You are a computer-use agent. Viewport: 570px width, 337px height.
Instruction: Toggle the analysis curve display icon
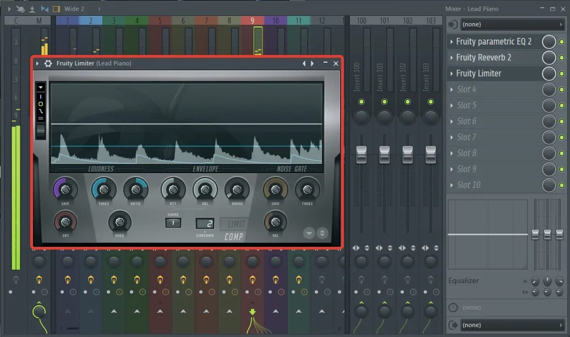41,111
